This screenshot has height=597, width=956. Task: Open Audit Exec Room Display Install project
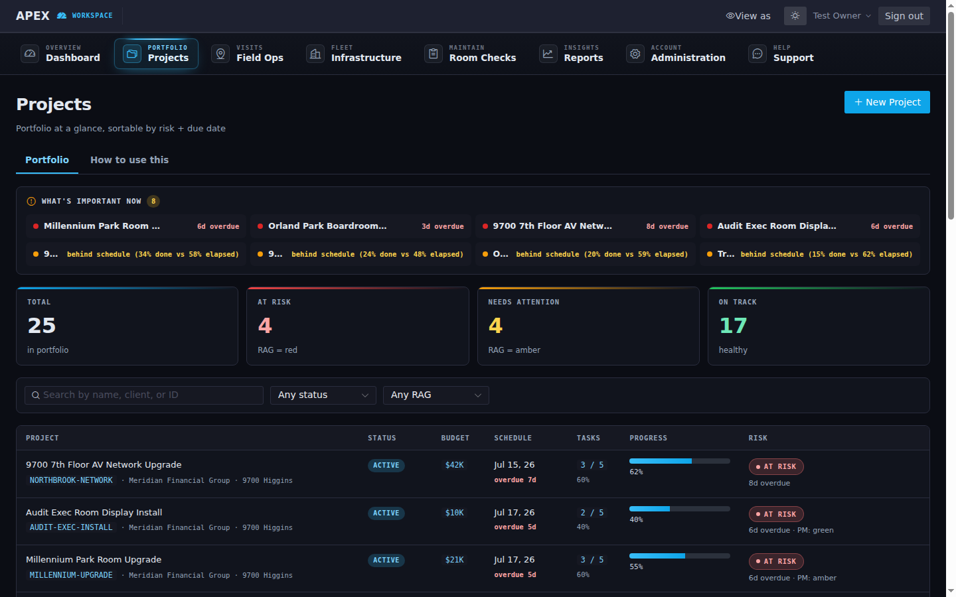pos(94,513)
